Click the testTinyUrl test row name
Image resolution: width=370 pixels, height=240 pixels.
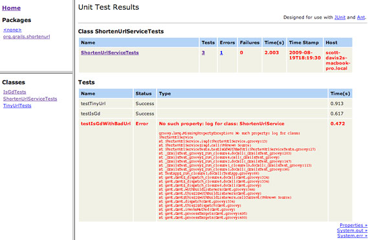point(93,103)
